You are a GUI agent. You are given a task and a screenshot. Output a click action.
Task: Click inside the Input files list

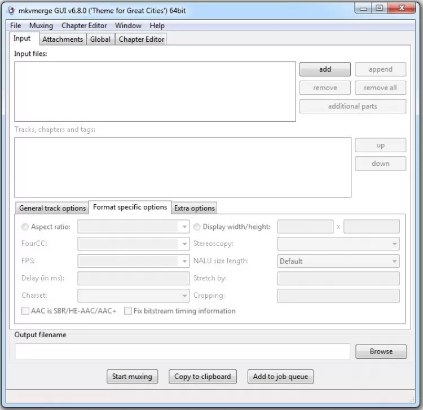tap(155, 92)
